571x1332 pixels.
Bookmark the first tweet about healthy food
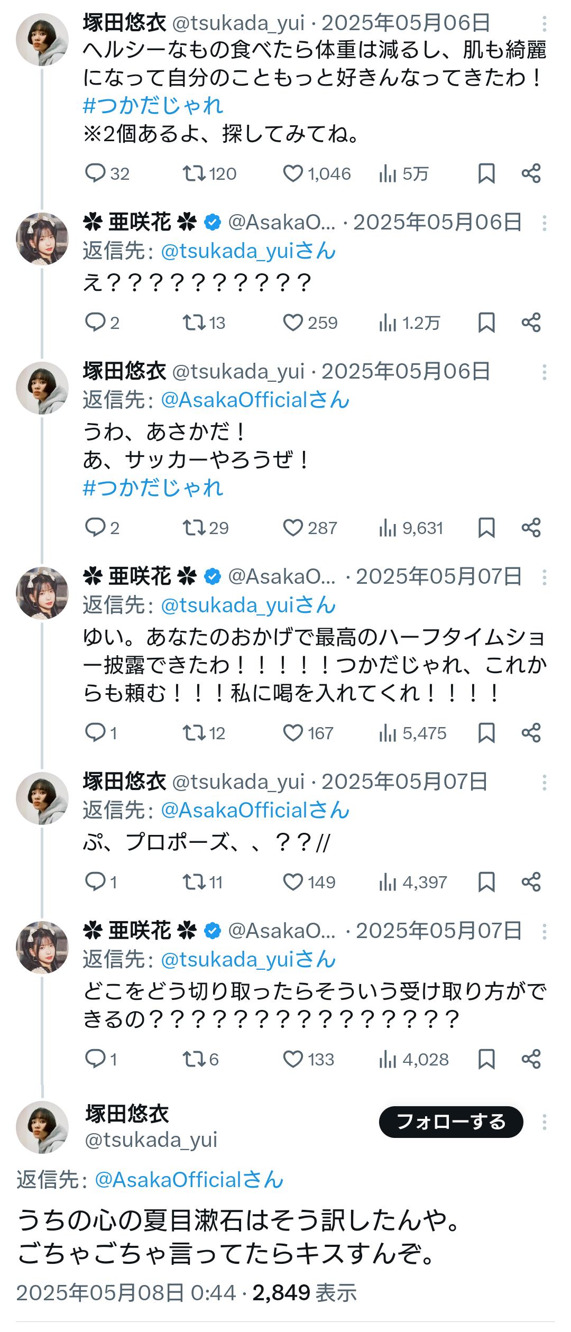click(x=486, y=173)
